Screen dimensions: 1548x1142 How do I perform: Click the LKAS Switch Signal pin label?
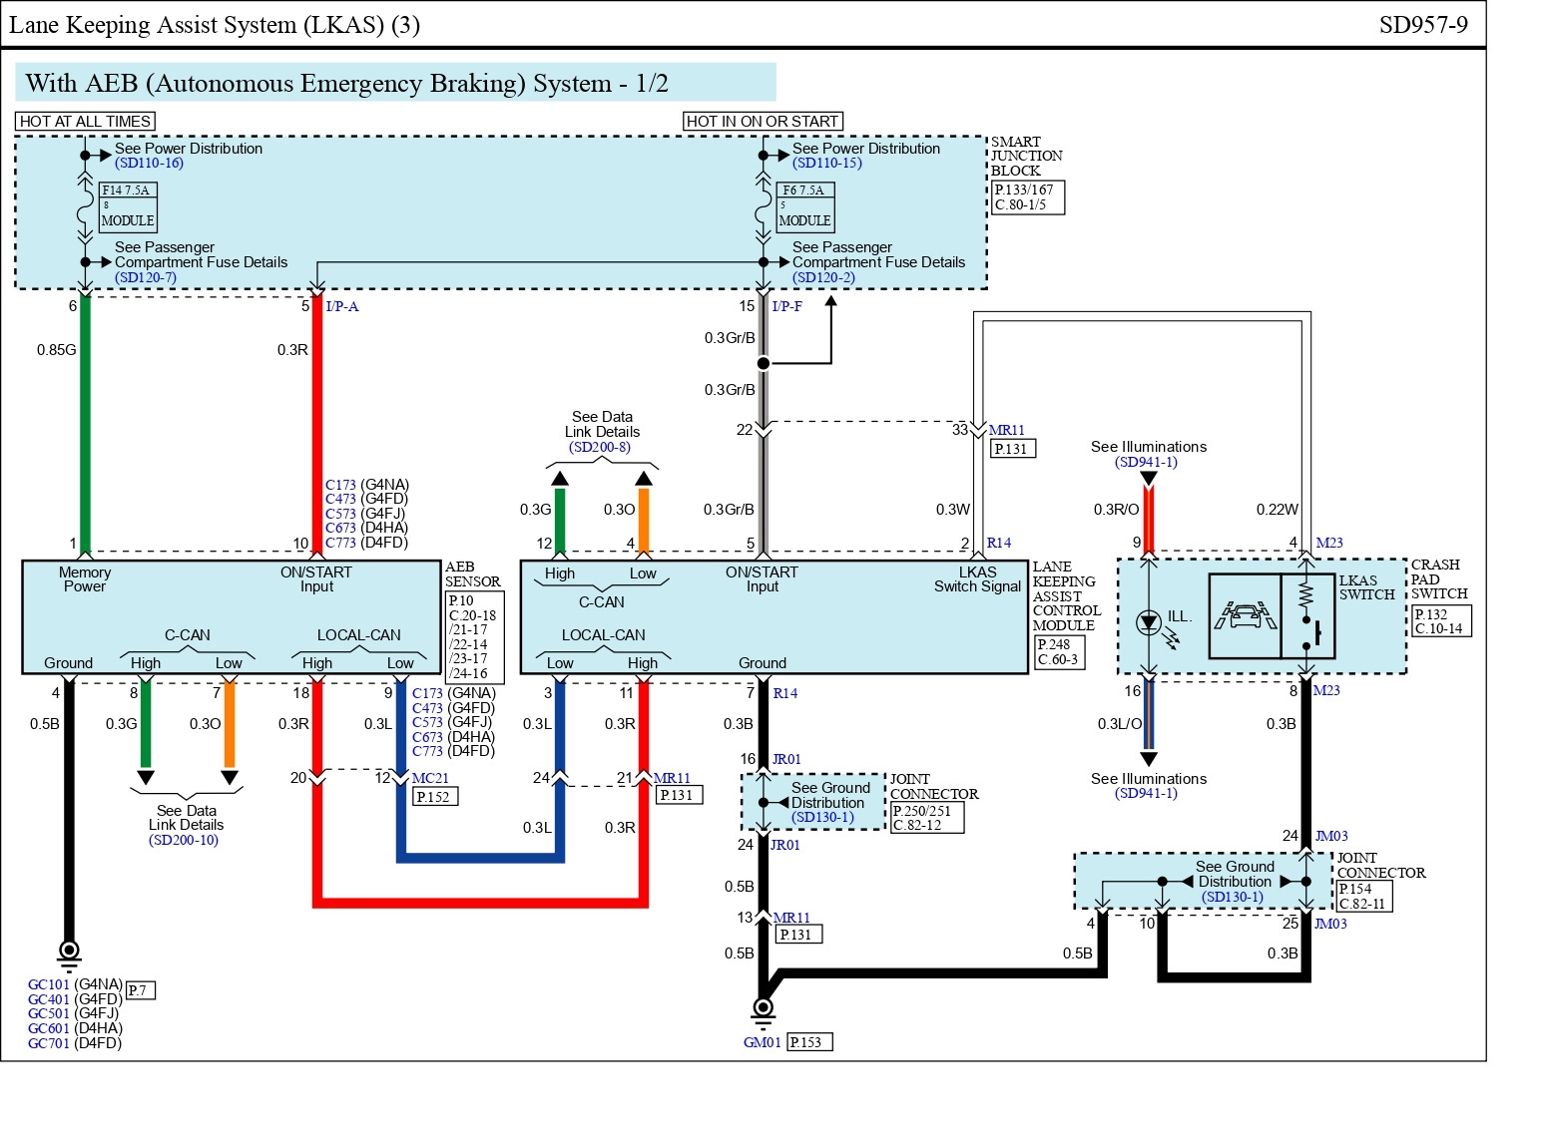977,579
